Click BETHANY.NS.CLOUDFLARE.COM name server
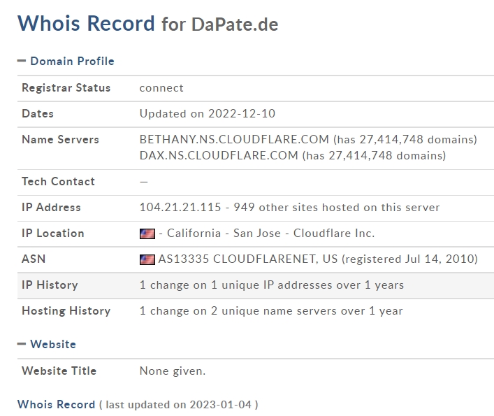Viewport: 494px width, 416px height. 234,139
